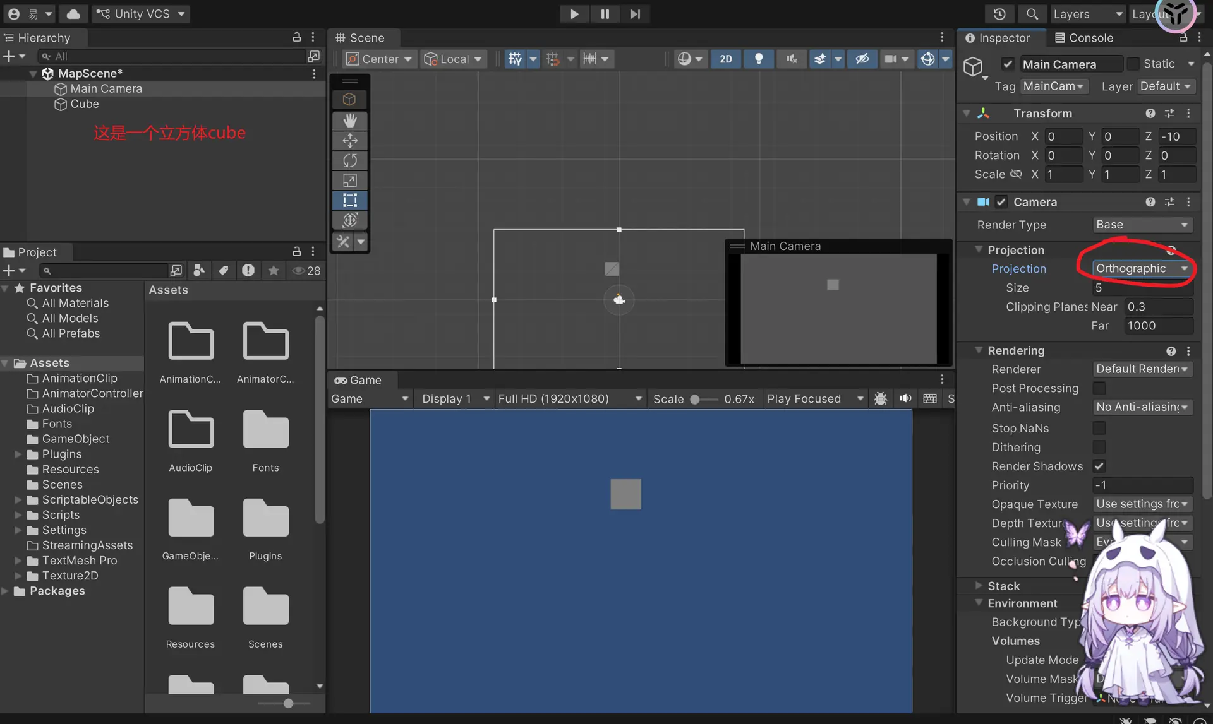The width and height of the screenshot is (1213, 724).
Task: Enable the Static checkbox
Action: pyautogui.click(x=1133, y=64)
